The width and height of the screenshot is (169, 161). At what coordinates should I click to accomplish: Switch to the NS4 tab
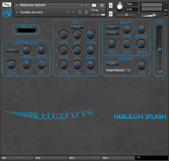point(118,158)
